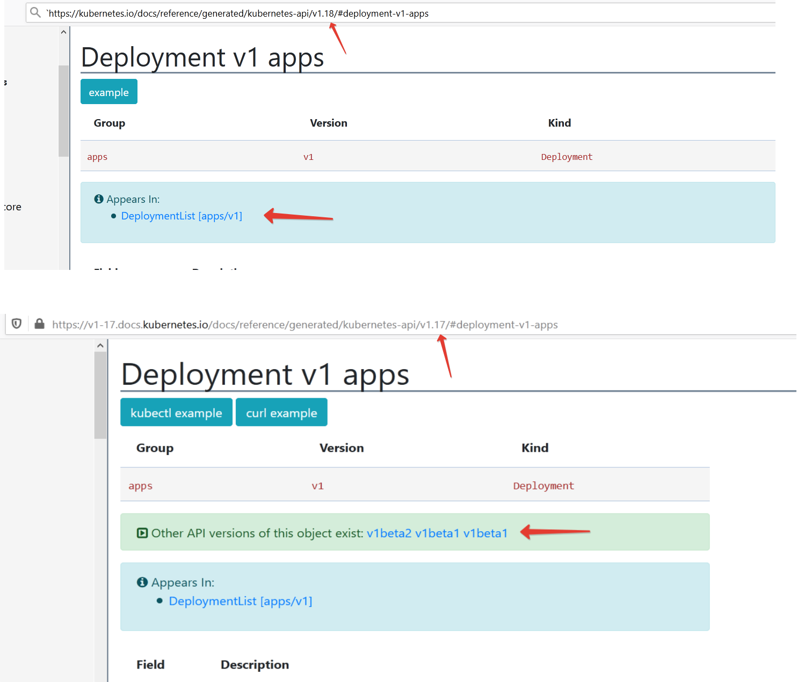Click the v1-17 docs URL in lower address bar
Viewport: 805px width, 682px height.
pos(305,325)
